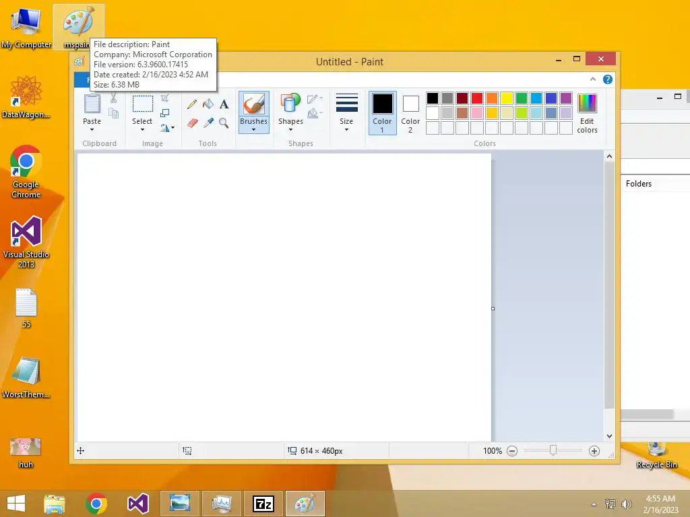This screenshot has width=690, height=517.
Task: Open My Computer desktop icon
Action: click(x=26, y=27)
